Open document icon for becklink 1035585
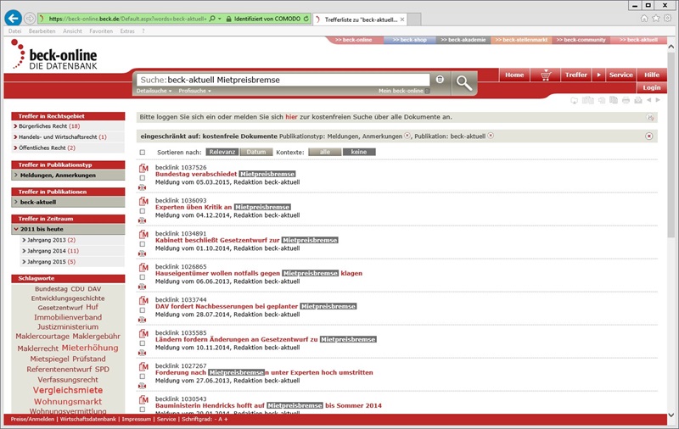This screenshot has height=429, width=679. tap(143, 333)
